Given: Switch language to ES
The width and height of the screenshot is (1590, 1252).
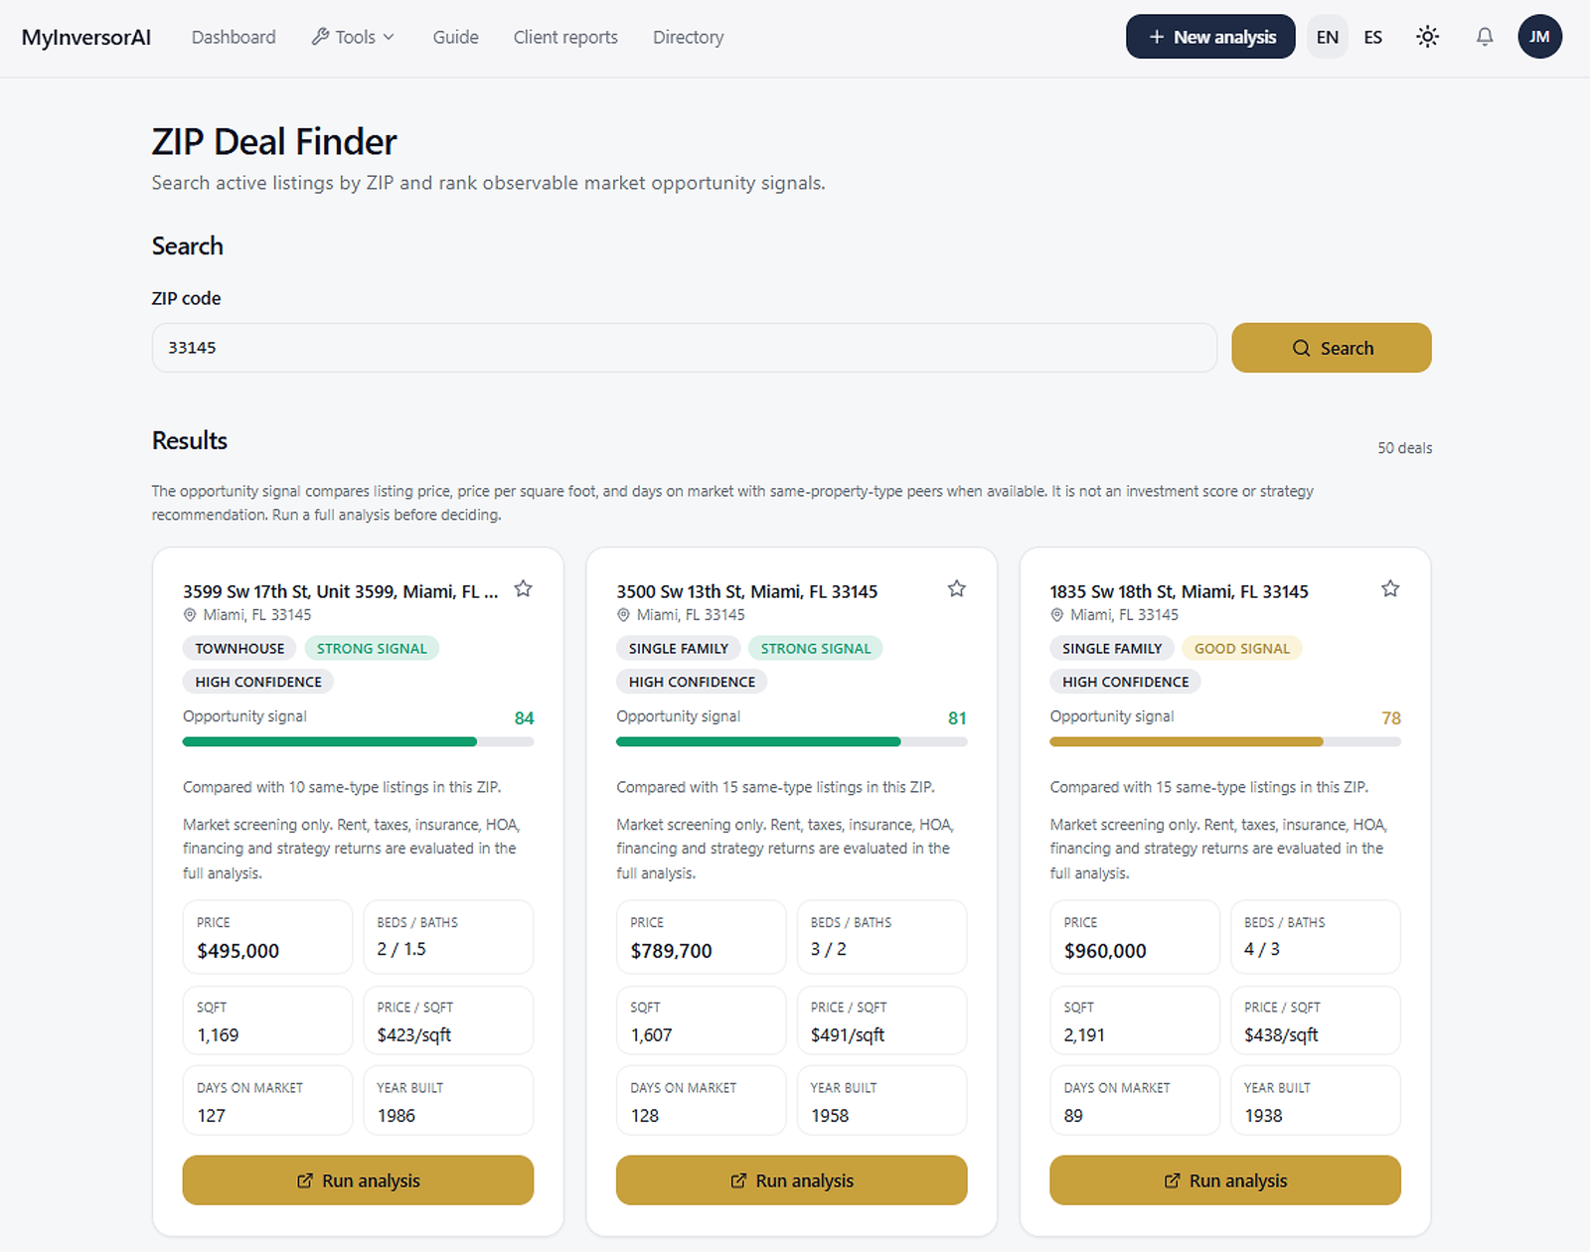Looking at the screenshot, I should [1372, 37].
